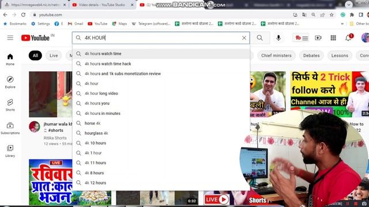This screenshot has height=207, width=369.
Task: Open the browser extensions puzzle icon
Action: (x=352, y=15)
